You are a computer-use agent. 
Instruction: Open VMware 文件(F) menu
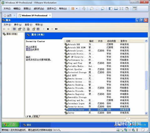tap(7, 8)
